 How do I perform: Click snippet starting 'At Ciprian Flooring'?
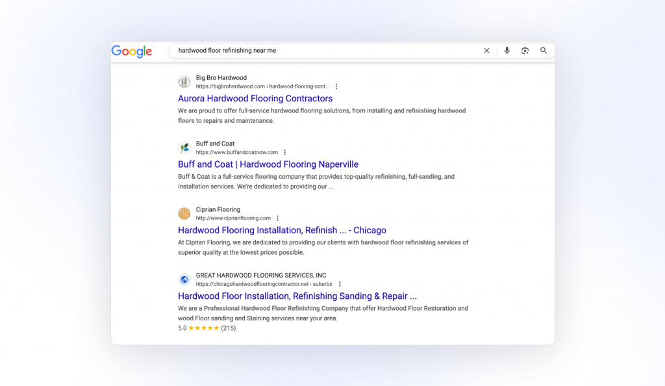[323, 248]
